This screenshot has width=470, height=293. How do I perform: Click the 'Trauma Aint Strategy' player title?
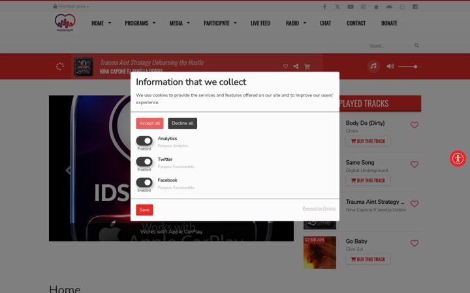[x=151, y=63]
